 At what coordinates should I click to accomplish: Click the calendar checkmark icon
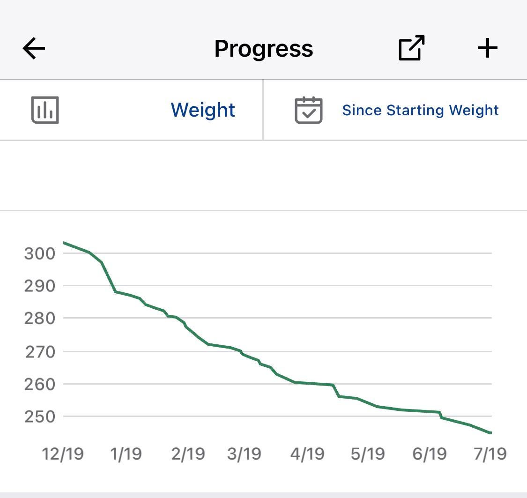(x=308, y=110)
